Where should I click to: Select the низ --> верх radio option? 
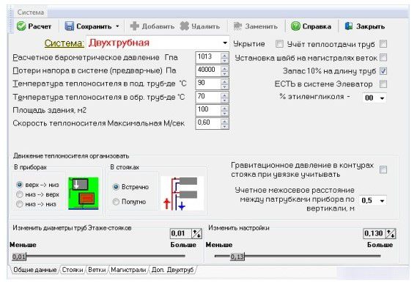click(x=19, y=194)
